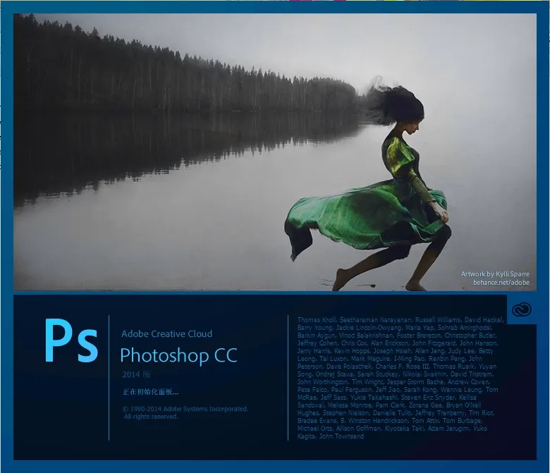Viewport: 550px width, 473px height.
Task: Click the 'All rights reserved.' text
Action: 151,417
